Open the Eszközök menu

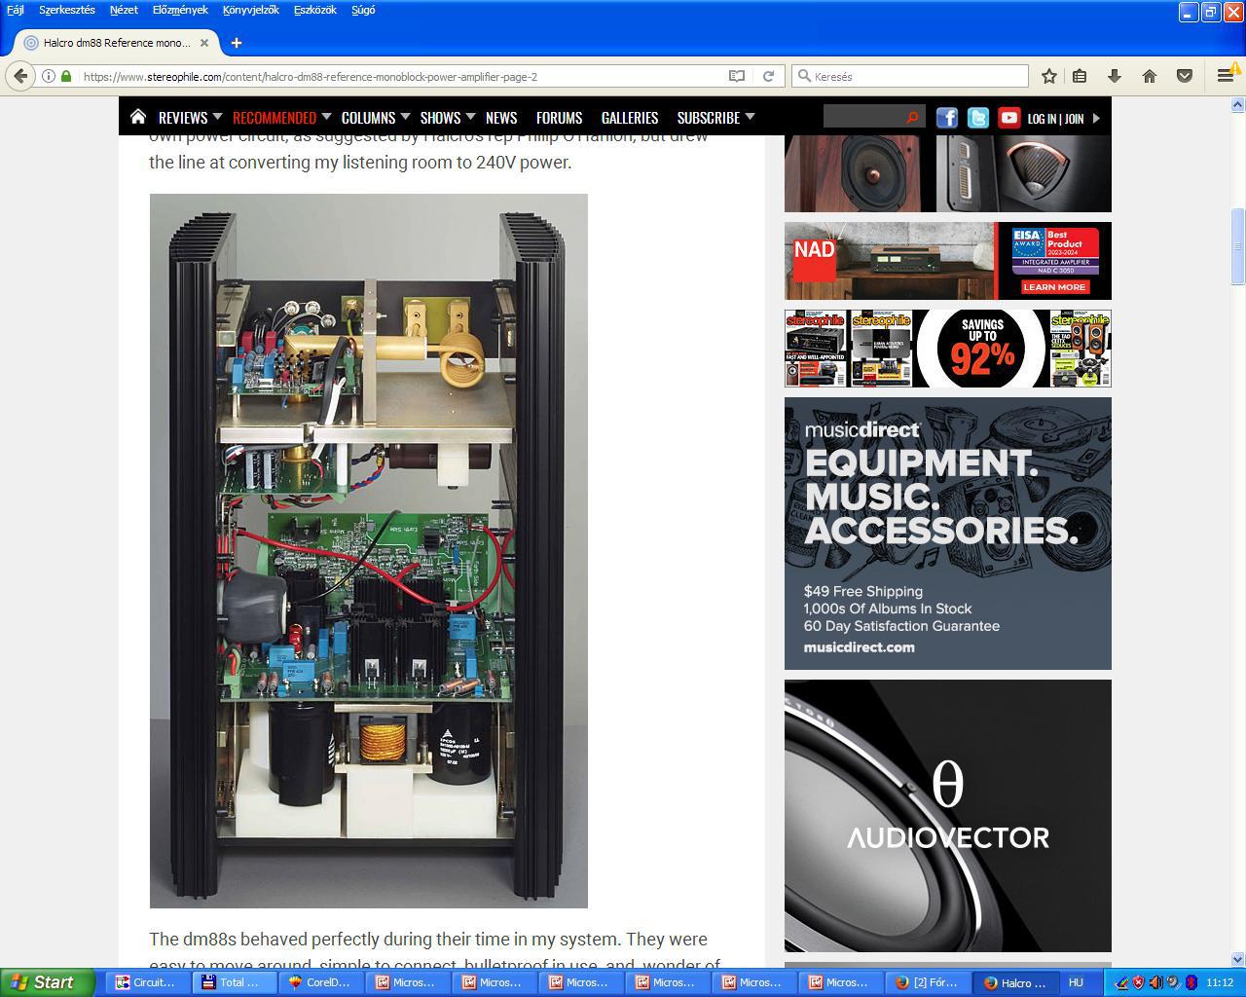pyautogui.click(x=315, y=10)
